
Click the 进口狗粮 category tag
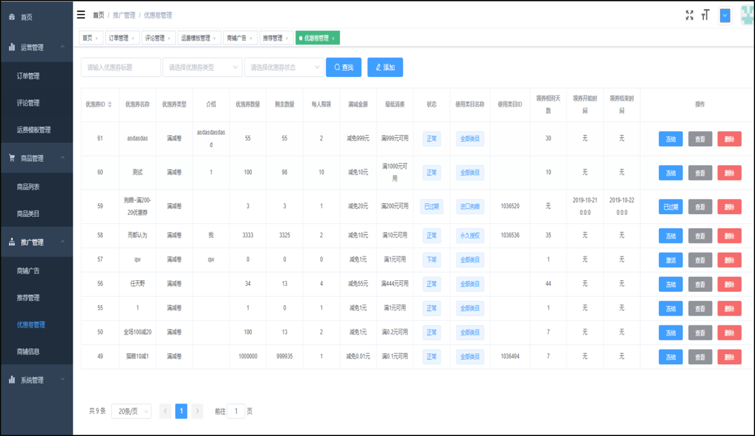click(470, 206)
